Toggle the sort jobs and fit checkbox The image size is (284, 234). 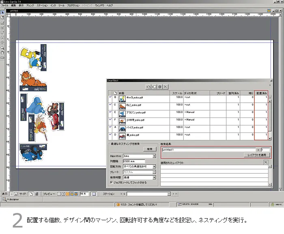pyautogui.click(x=111, y=183)
